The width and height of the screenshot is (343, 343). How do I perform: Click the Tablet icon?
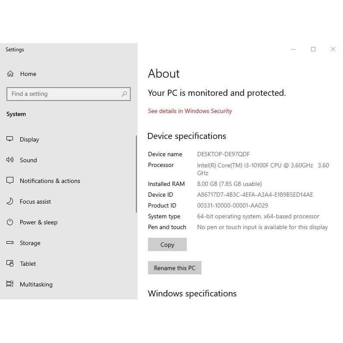10,264
